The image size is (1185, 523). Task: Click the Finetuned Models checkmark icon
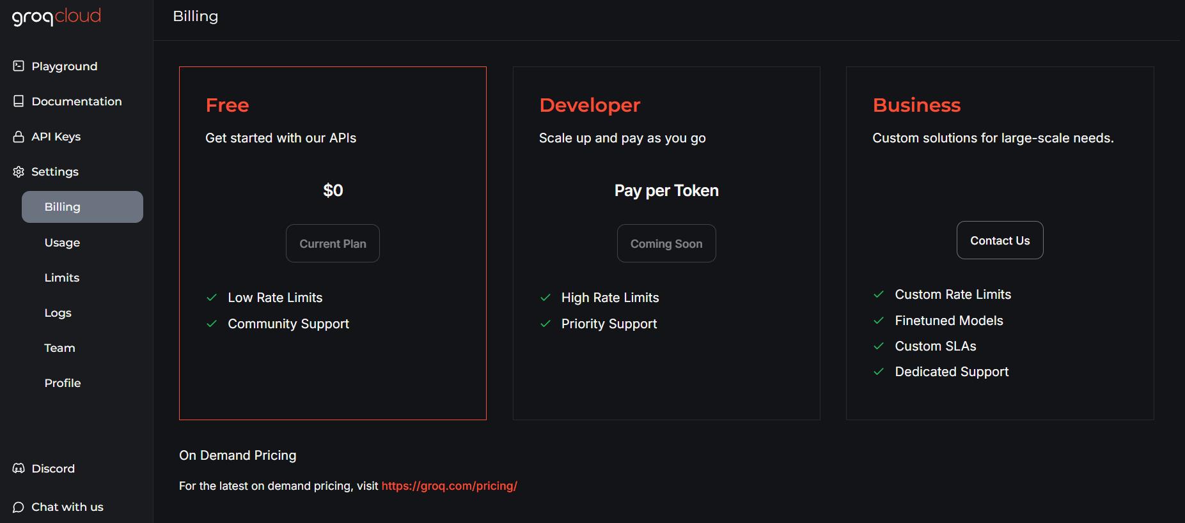click(x=879, y=321)
